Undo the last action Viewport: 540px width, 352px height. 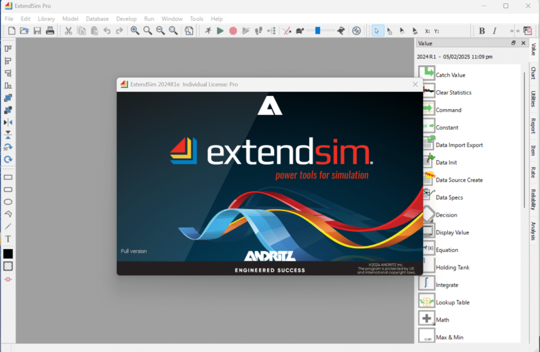tap(107, 31)
